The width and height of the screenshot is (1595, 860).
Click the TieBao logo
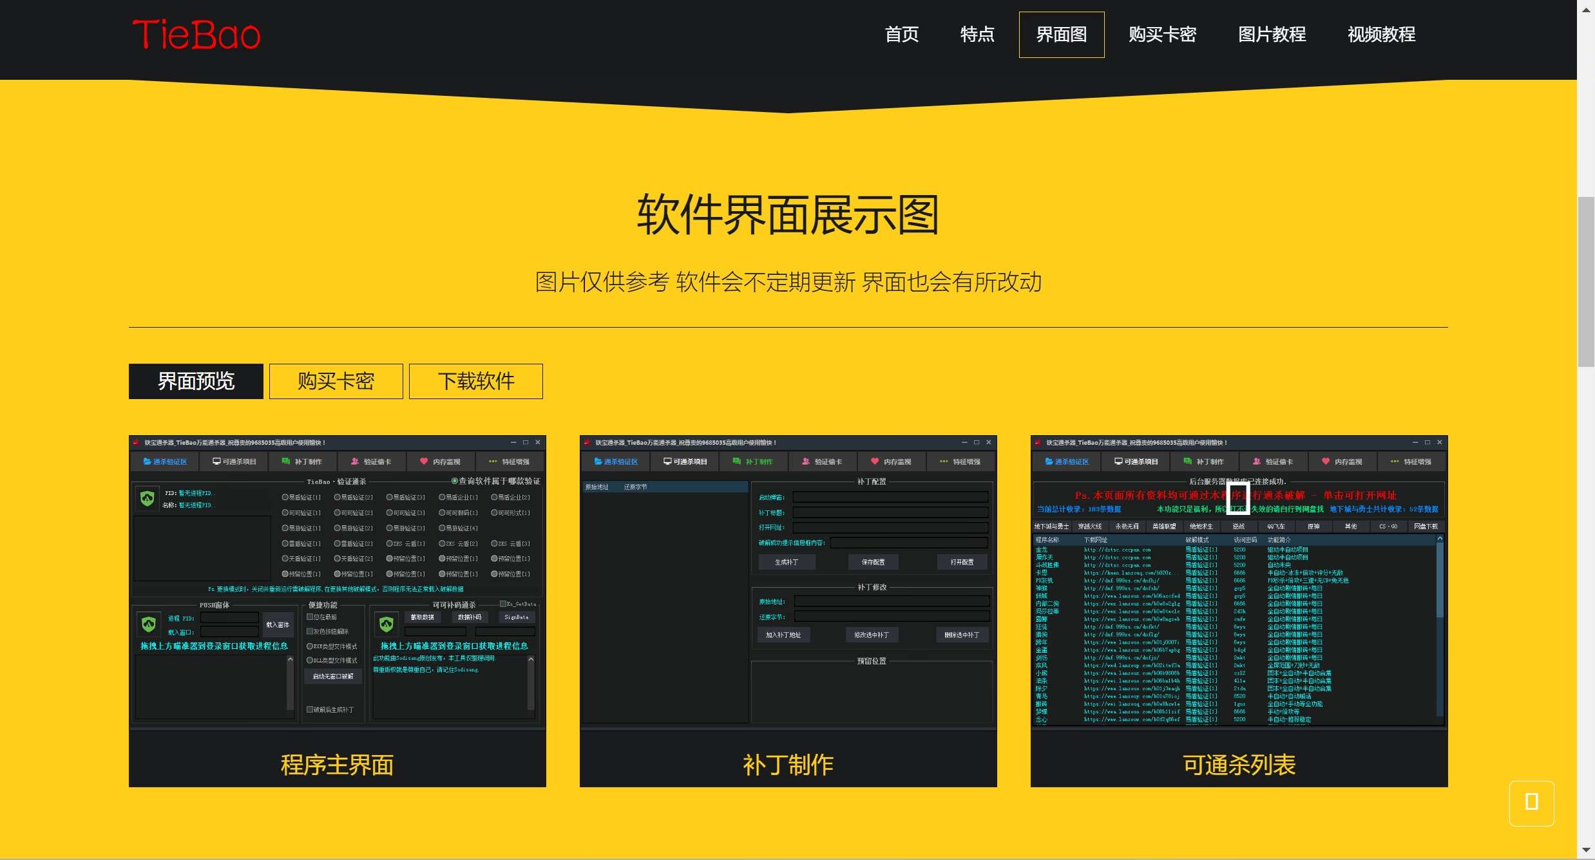196,35
